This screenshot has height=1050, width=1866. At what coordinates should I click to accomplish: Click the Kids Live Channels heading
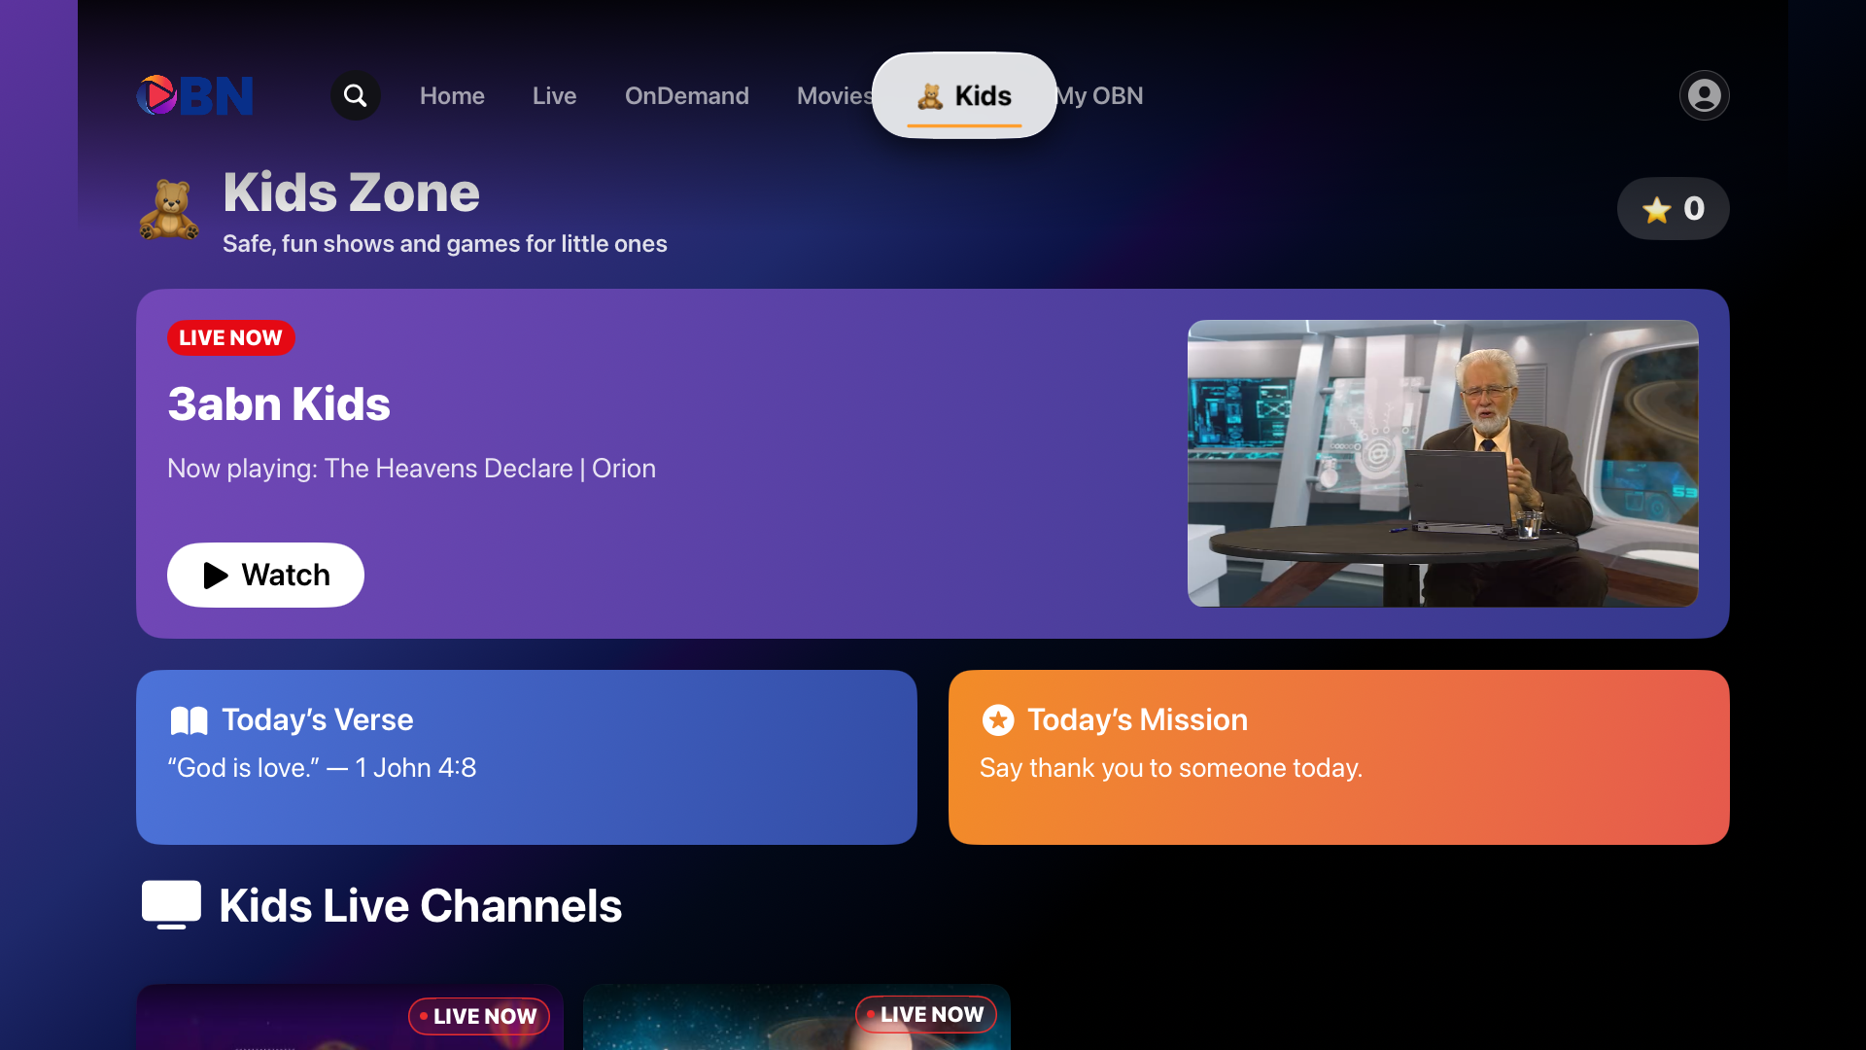tap(420, 906)
